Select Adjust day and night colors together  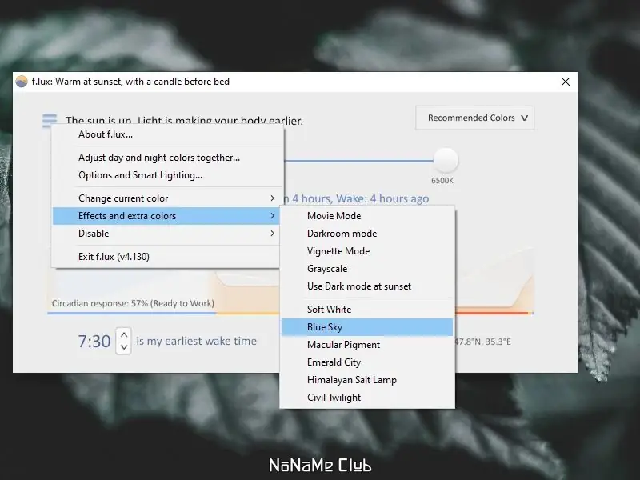[x=167, y=158]
